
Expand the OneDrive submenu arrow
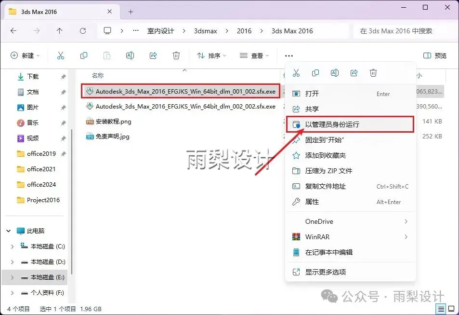406,221
